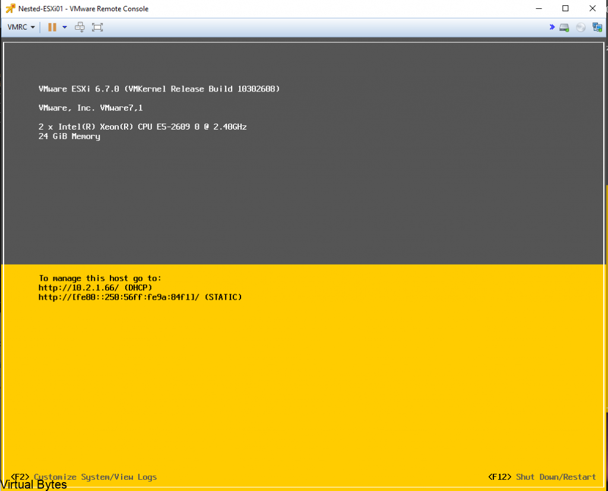Pause the virtual machine
This screenshot has width=608, height=491.
point(52,27)
